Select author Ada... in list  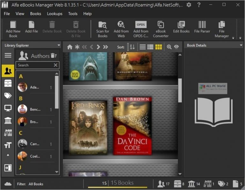(35, 87)
